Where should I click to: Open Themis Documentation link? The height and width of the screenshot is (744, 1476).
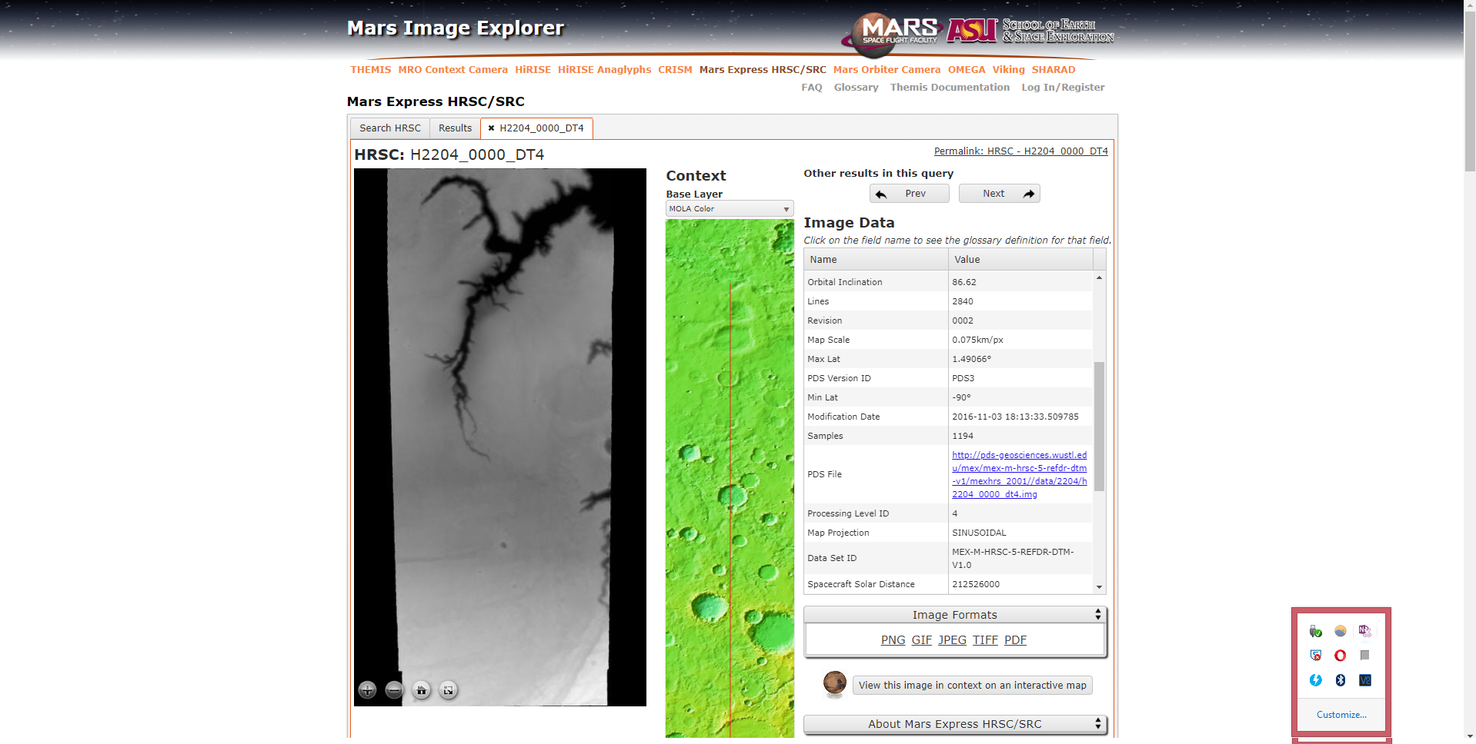click(950, 88)
